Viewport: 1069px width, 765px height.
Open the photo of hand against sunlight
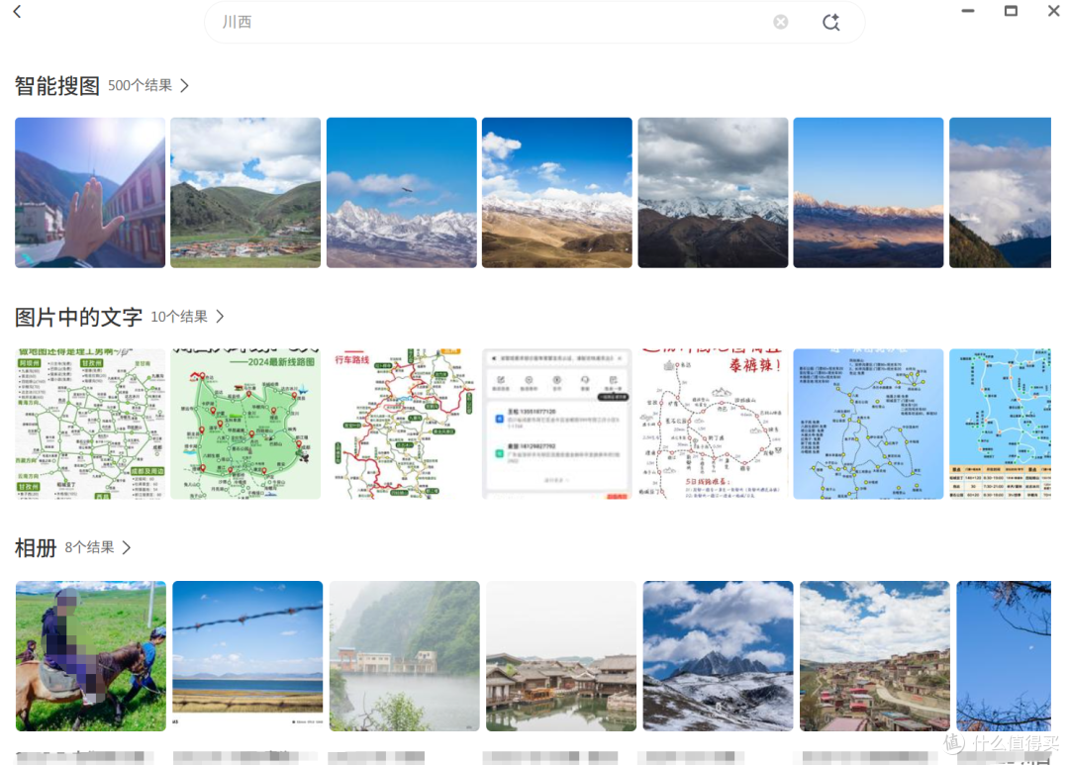(90, 192)
